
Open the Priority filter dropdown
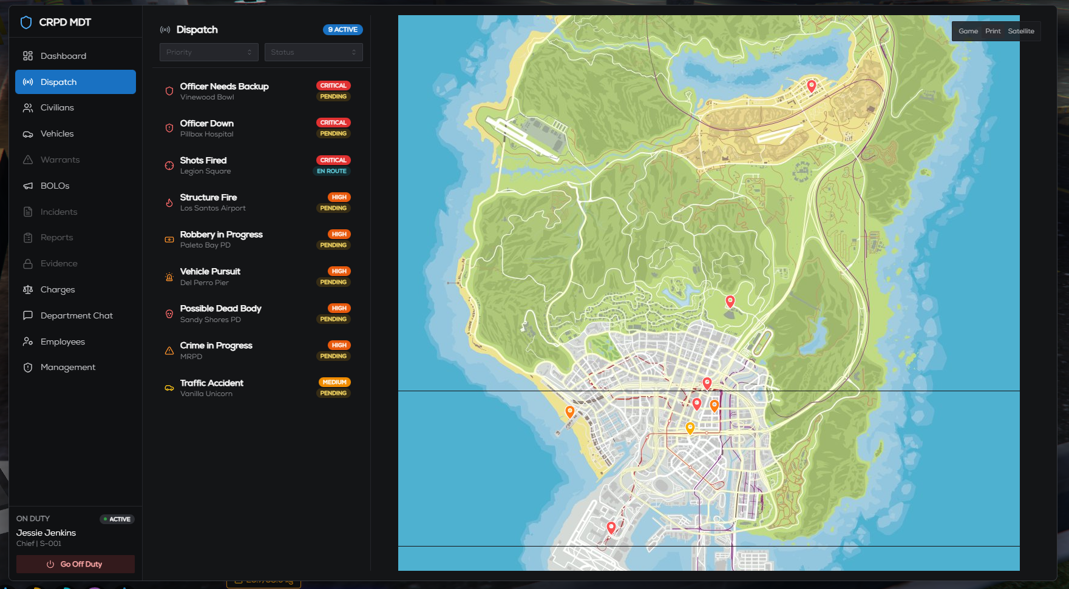coord(209,52)
